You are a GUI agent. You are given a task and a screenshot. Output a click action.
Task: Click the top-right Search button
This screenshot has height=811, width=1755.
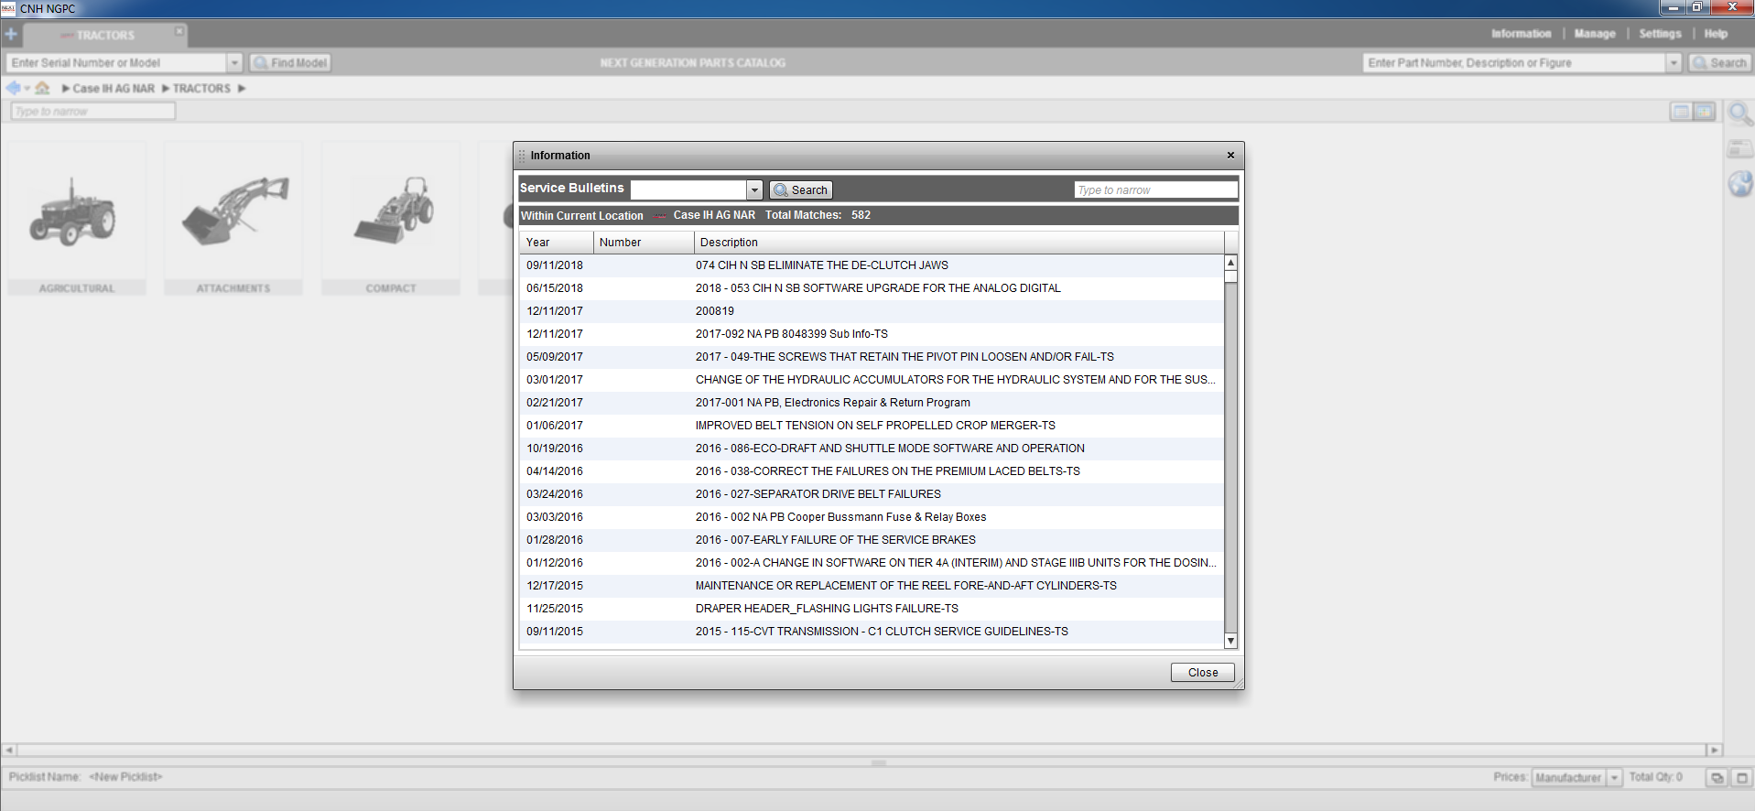point(1719,62)
